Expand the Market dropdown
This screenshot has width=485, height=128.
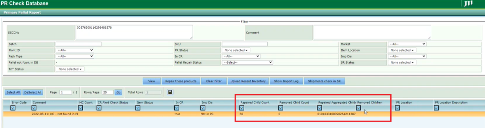click(x=407, y=44)
